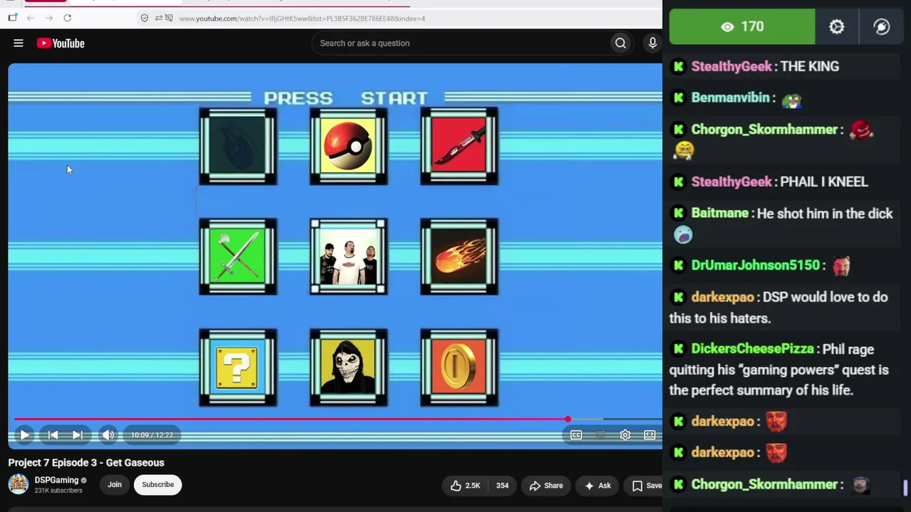Go to the YouTube home logo
This screenshot has height=512, width=911.
click(x=60, y=43)
